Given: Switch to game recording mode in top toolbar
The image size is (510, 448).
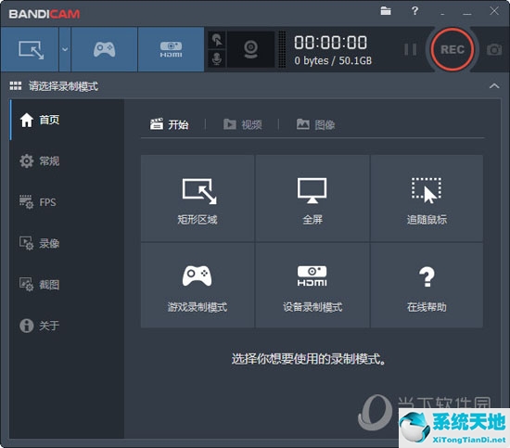Looking at the screenshot, I should pos(104,49).
